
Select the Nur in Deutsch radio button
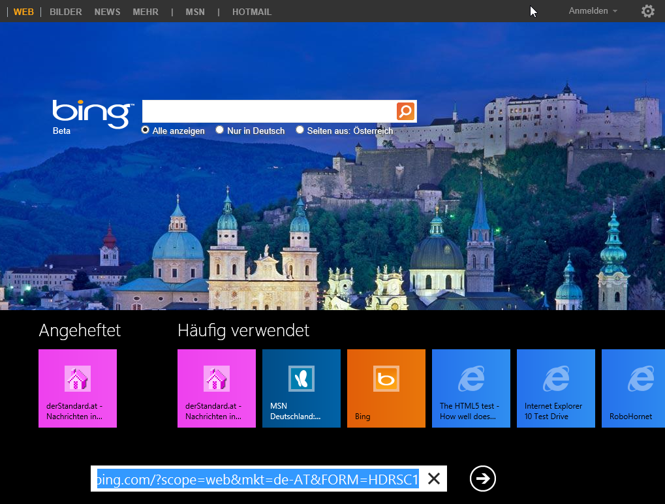click(219, 130)
